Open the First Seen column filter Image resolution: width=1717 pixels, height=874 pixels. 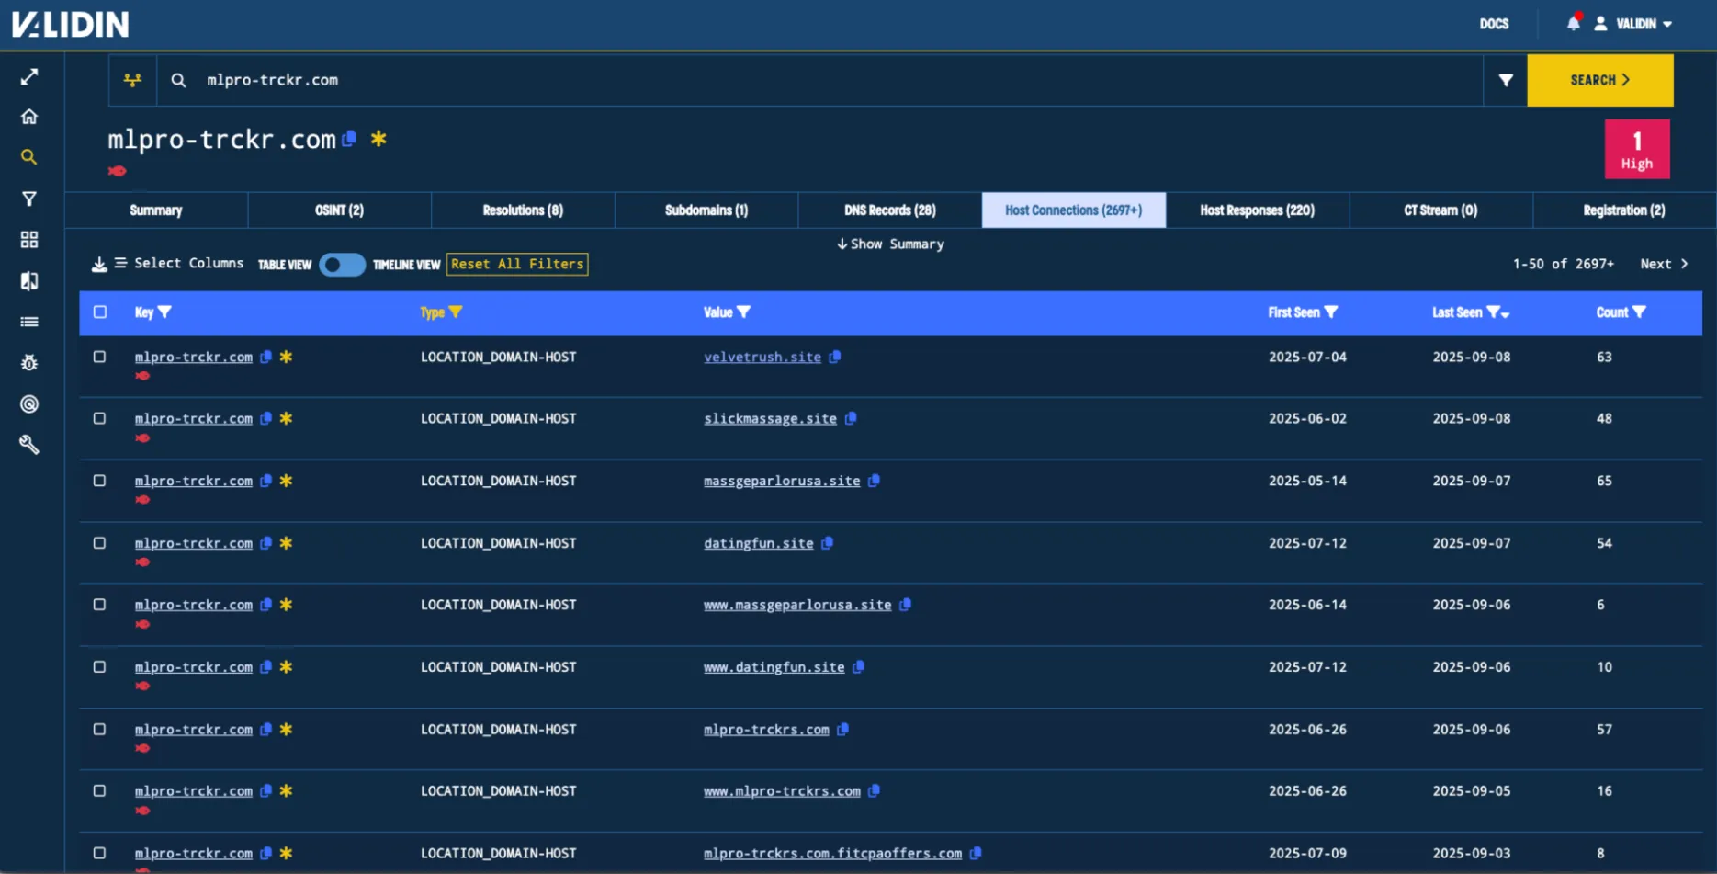pos(1331,312)
